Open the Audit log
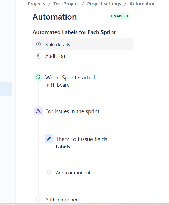The image size is (169, 205). tap(83, 56)
